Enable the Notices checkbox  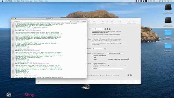pyautogui.click(x=92, y=67)
